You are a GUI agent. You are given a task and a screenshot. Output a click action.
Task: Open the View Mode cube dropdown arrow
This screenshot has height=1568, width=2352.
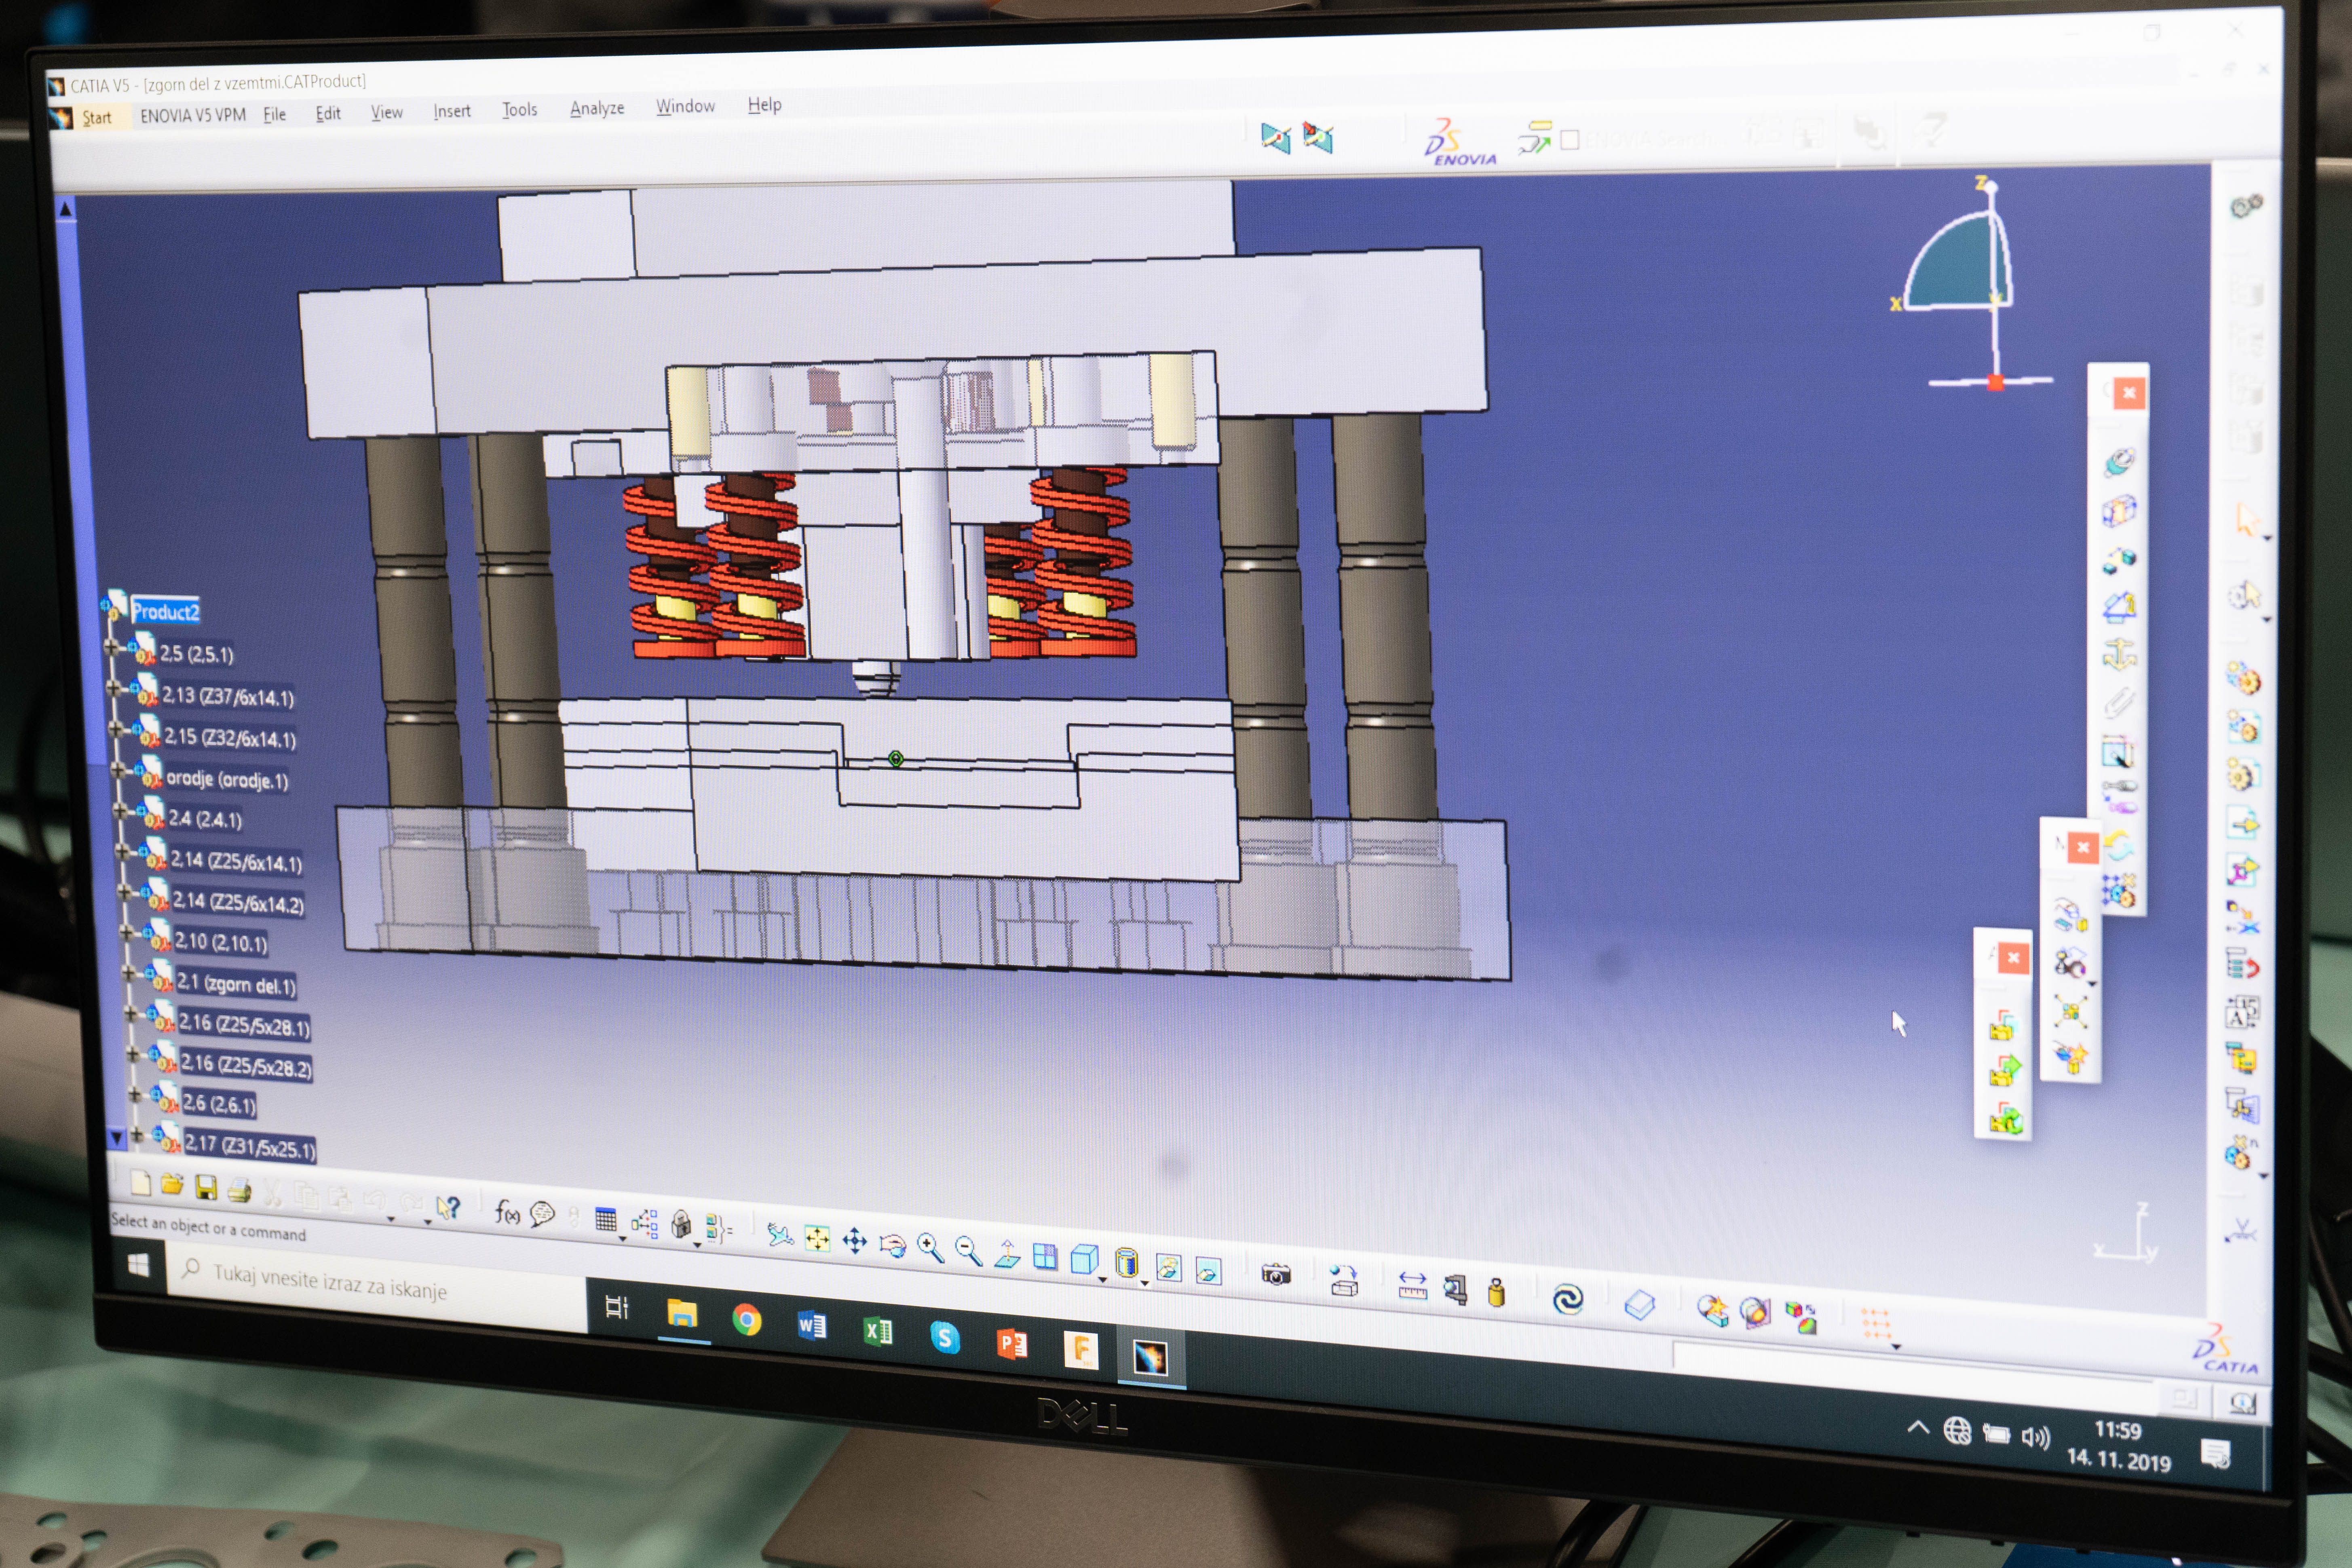pyautogui.click(x=1102, y=1280)
